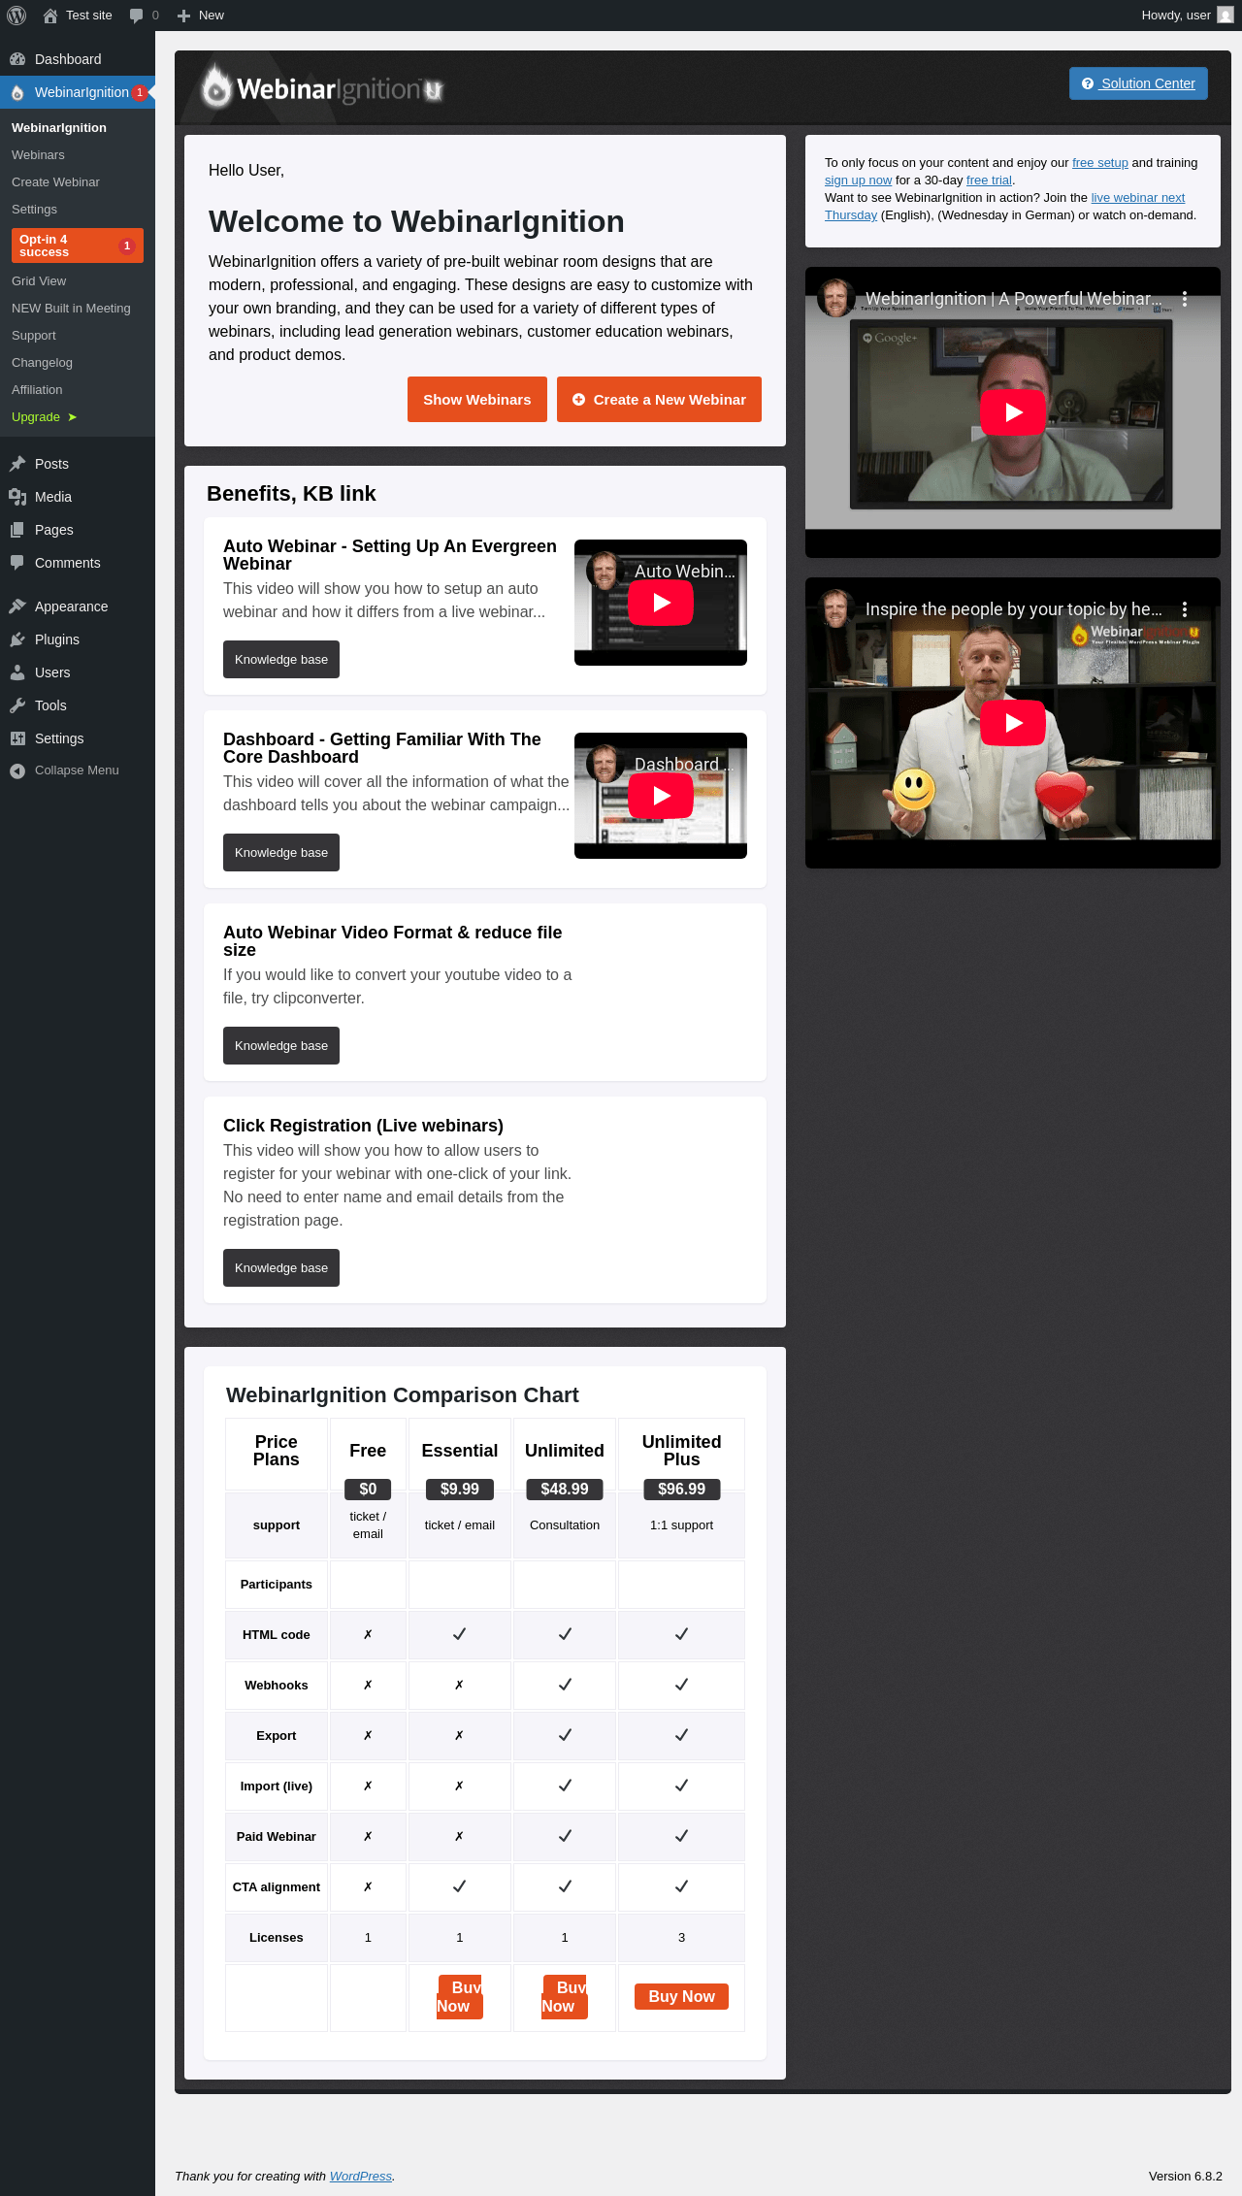Play the Auto Webinar evergreen video thumbnail

coord(661,603)
